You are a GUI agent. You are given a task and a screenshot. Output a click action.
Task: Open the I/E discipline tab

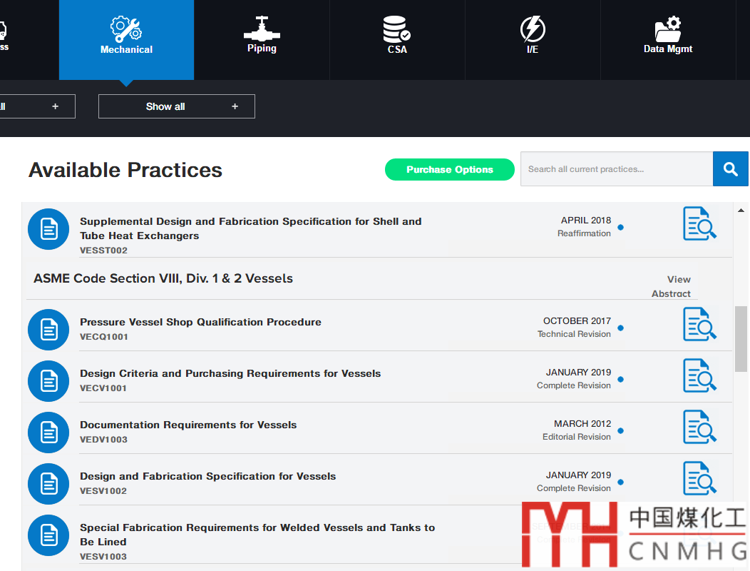coord(533,40)
